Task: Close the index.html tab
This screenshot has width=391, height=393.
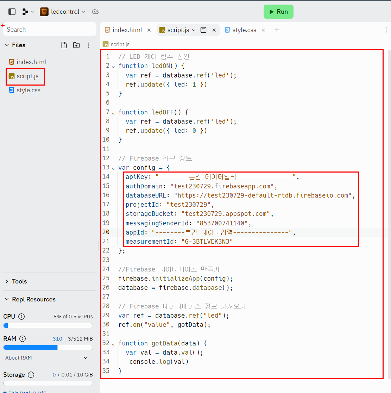Action: click(149, 30)
